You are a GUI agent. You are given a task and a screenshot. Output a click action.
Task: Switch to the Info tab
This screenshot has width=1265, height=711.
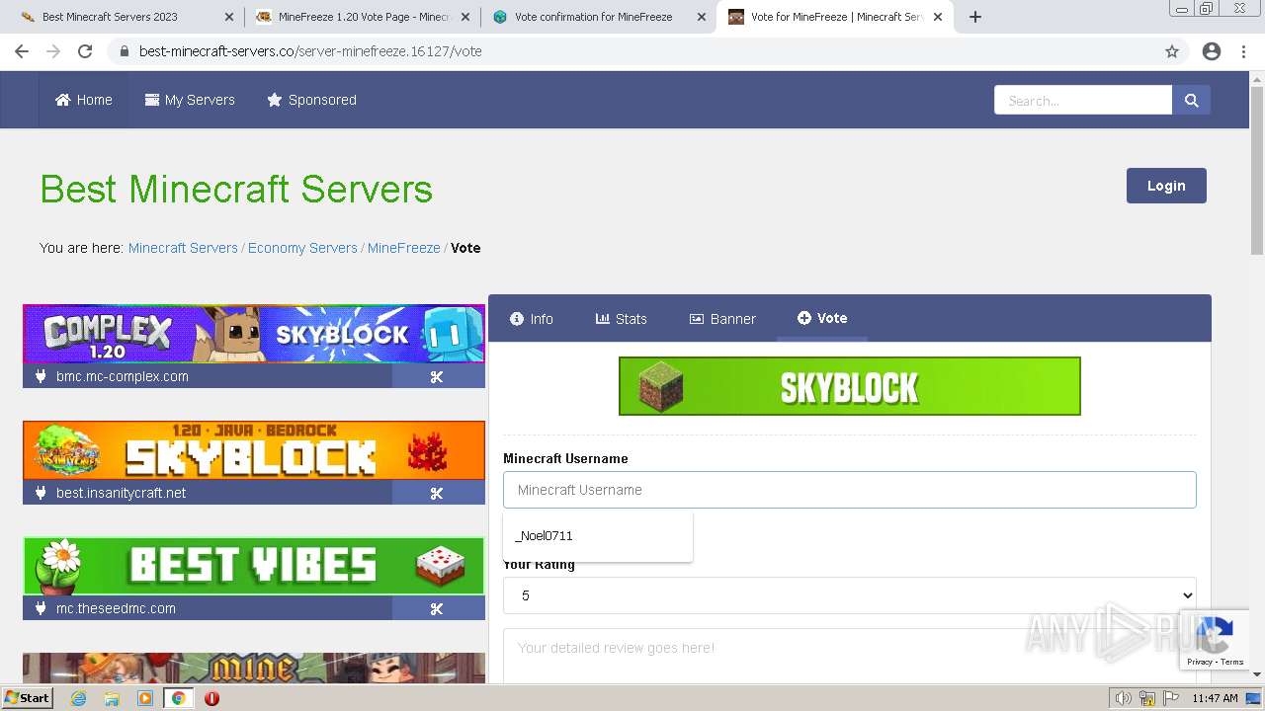(x=532, y=318)
